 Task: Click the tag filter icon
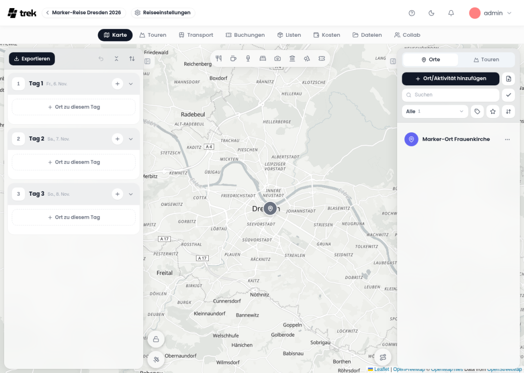coord(477,111)
